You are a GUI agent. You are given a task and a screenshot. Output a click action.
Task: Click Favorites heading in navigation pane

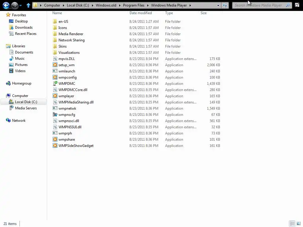[19, 15]
